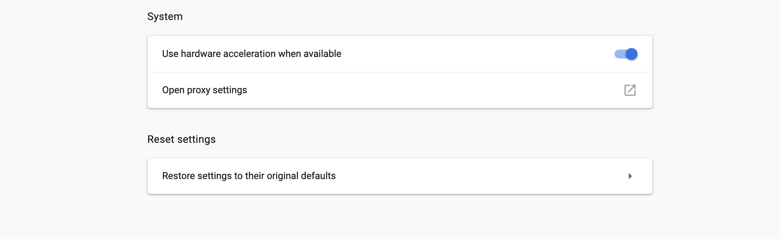The image size is (780, 239).
Task: Click the word "proxy" in Open proxy settings
Action: coord(199,91)
